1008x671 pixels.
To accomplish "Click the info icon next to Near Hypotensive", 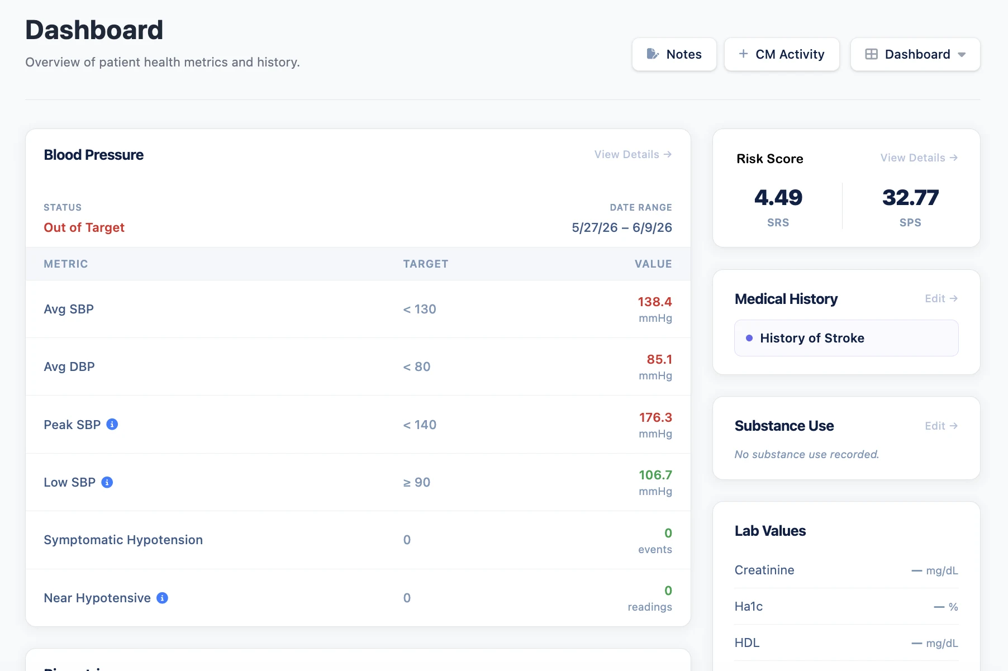I will point(163,598).
